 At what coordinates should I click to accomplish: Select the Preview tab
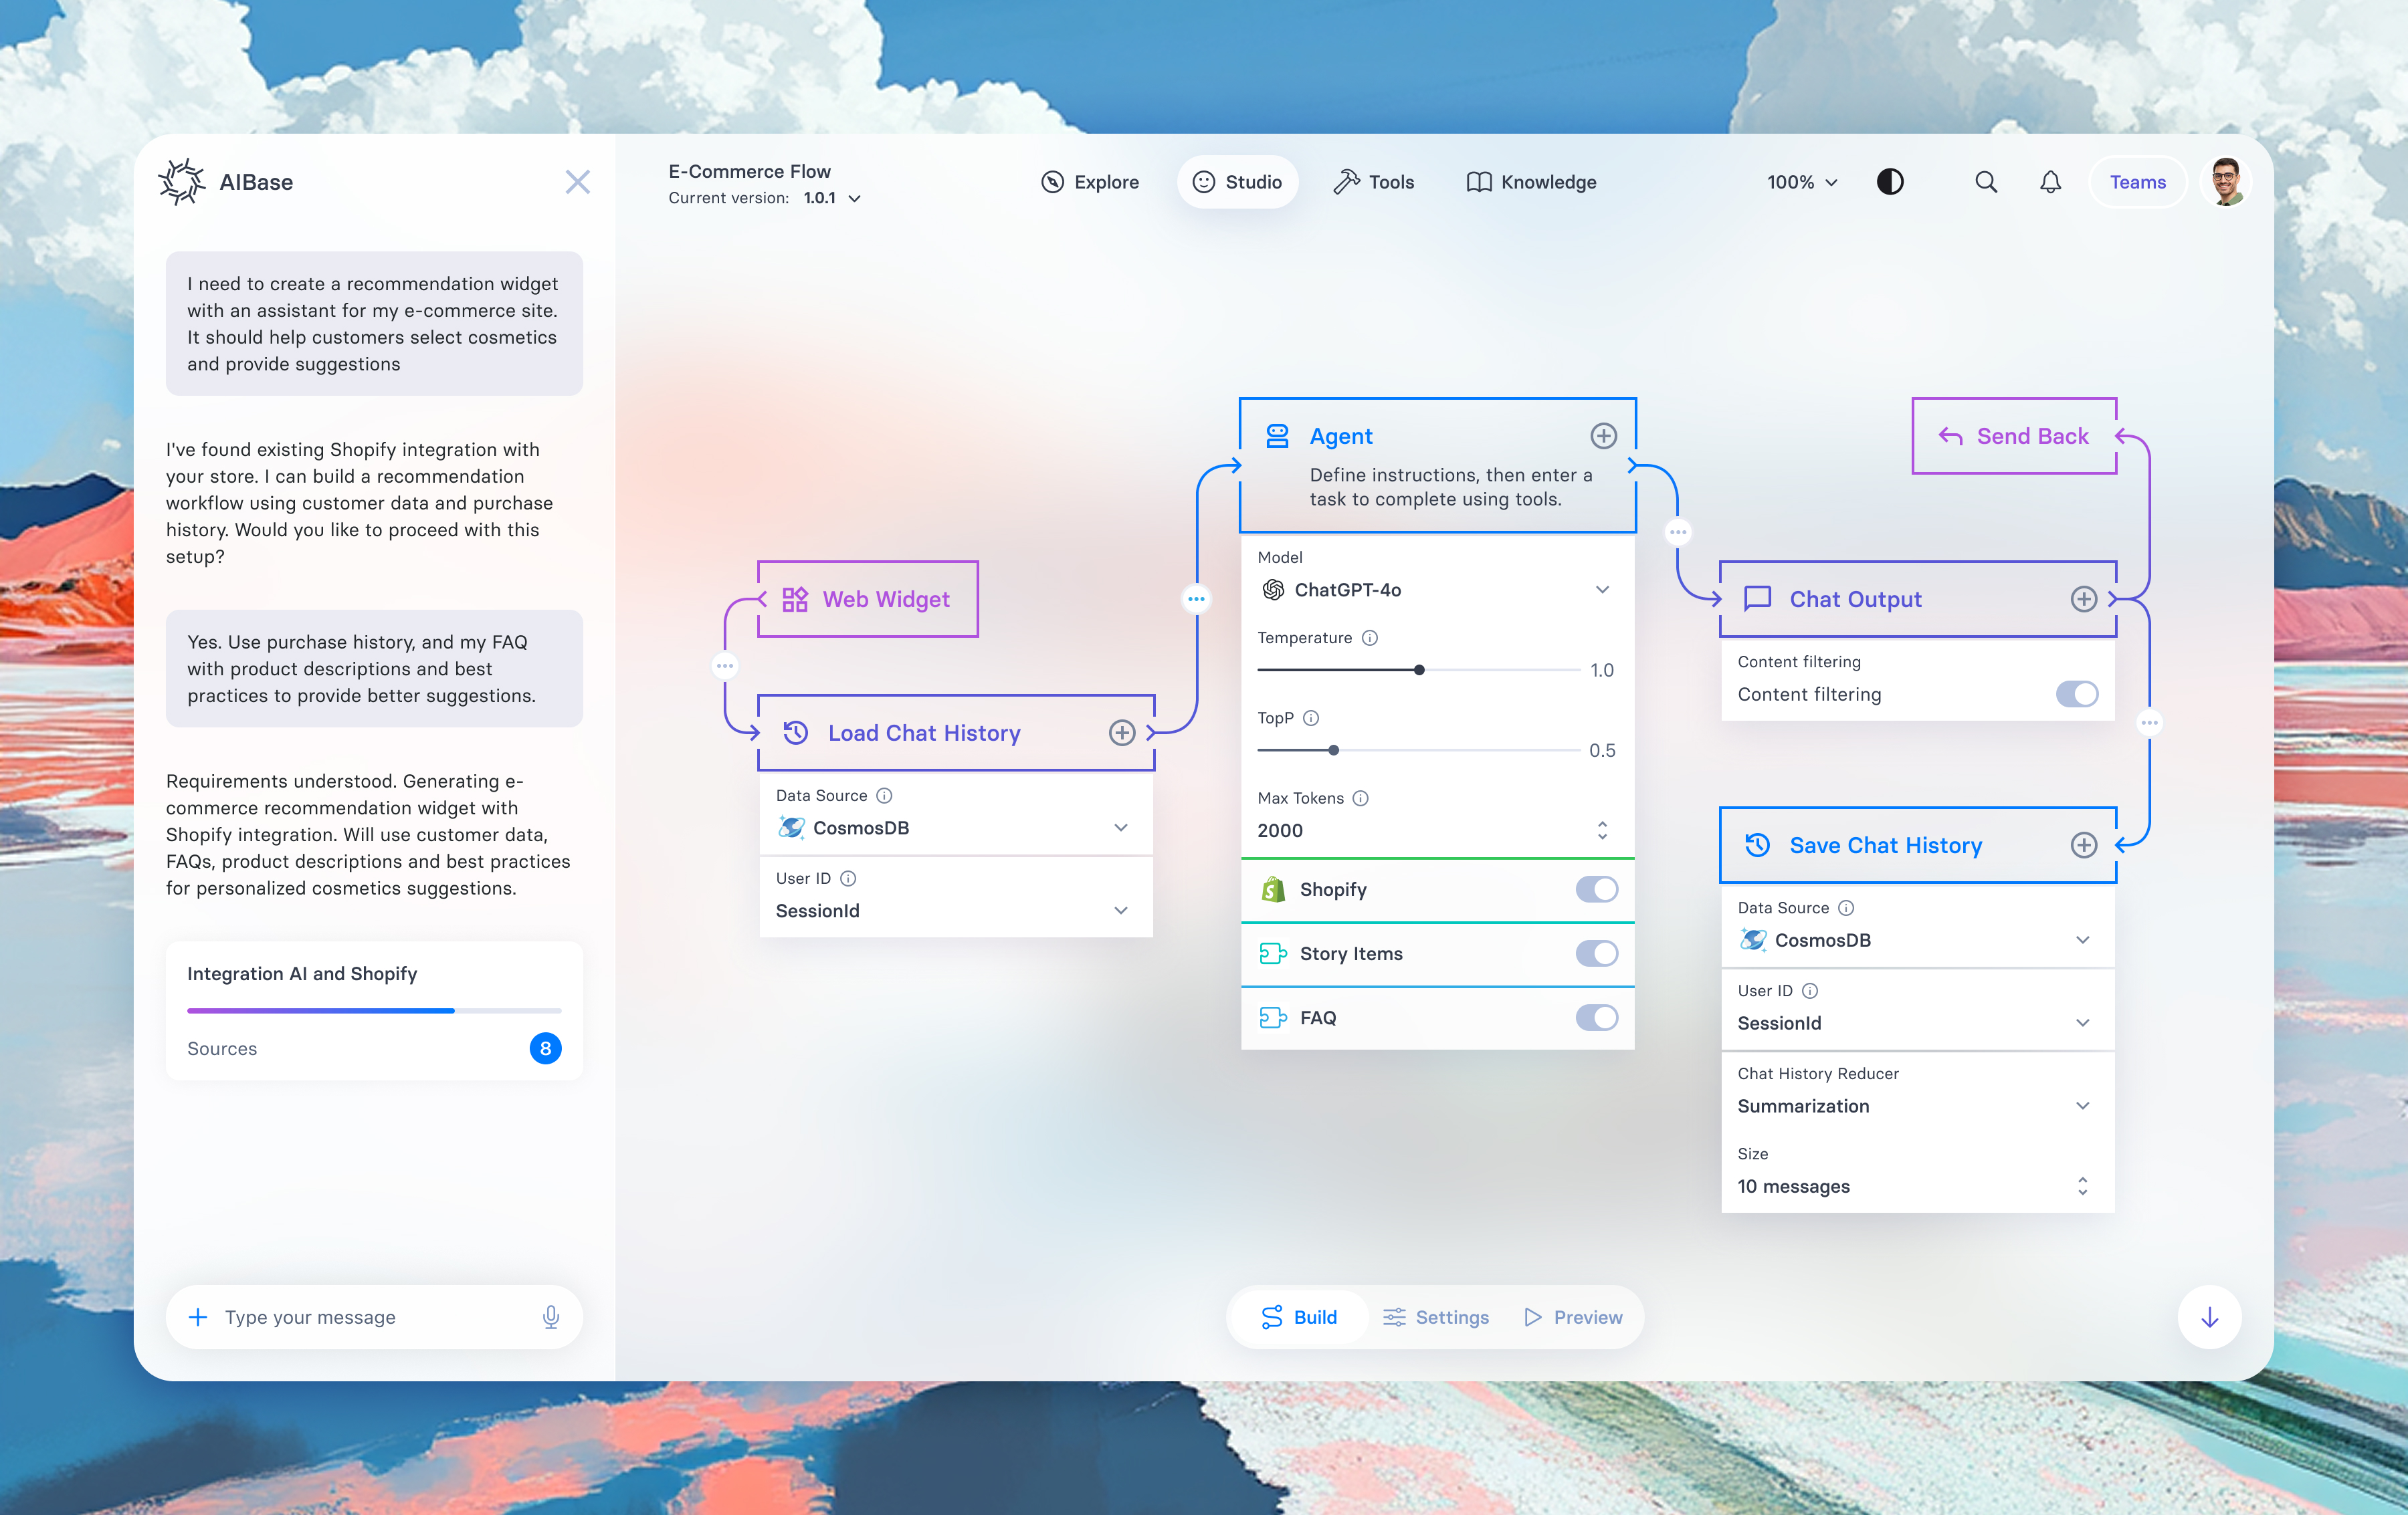pyautogui.click(x=1573, y=1317)
